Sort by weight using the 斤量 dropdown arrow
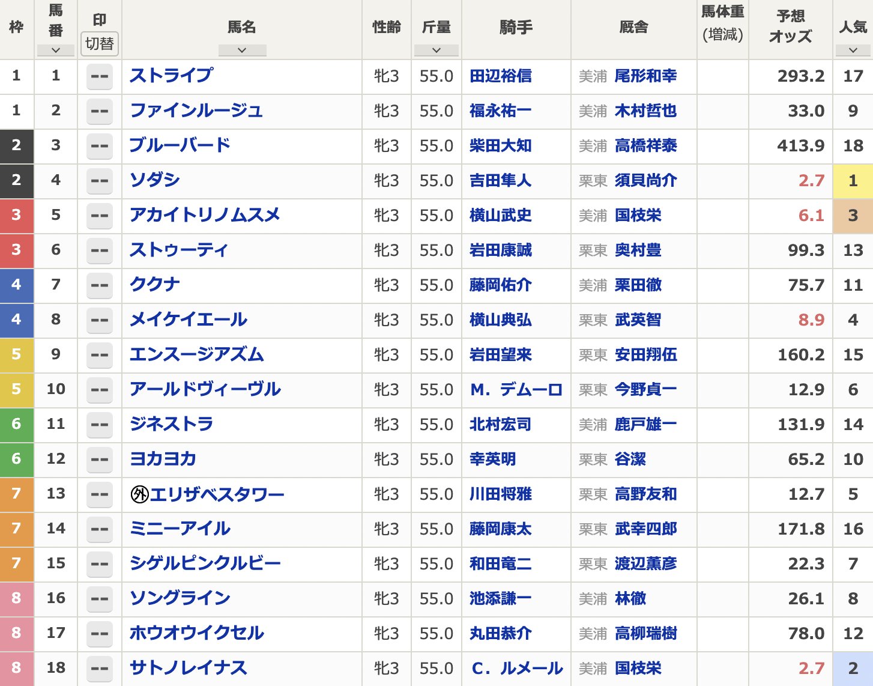 tap(437, 50)
